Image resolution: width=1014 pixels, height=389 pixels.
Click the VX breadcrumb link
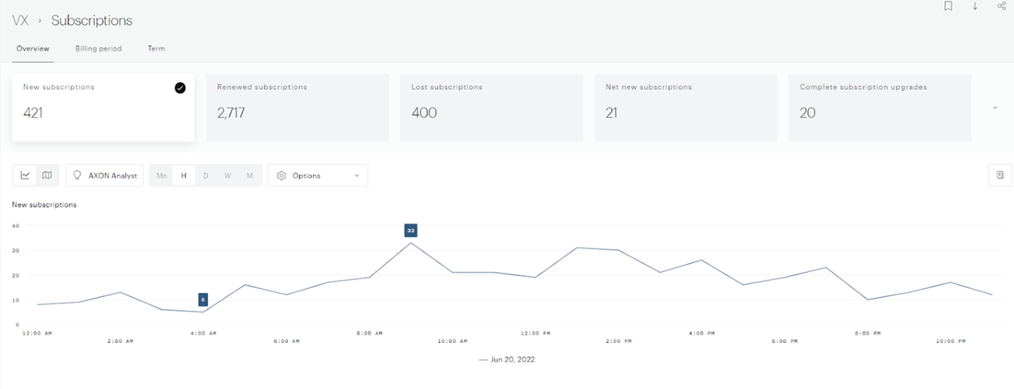(20, 21)
